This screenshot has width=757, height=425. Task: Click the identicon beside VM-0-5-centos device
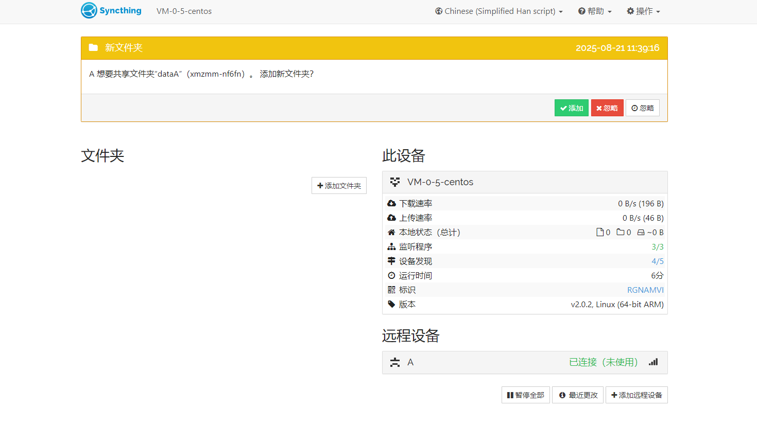tap(395, 182)
